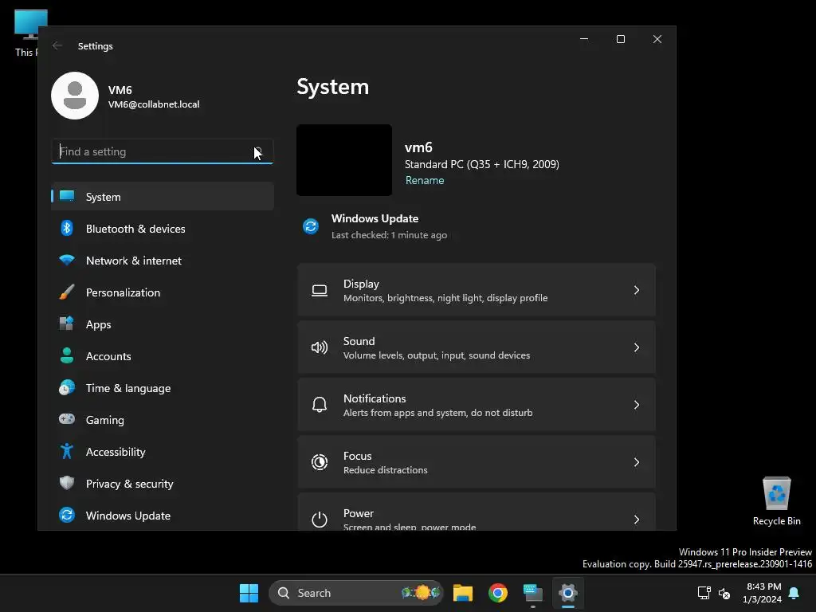This screenshot has height=612, width=816.
Task: Click the Windows Update refresh icon in System pane
Action: (311, 226)
